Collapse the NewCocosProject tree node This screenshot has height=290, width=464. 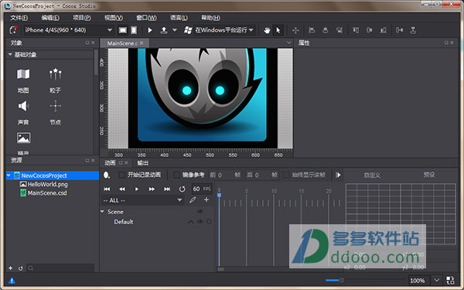[x=9, y=176]
